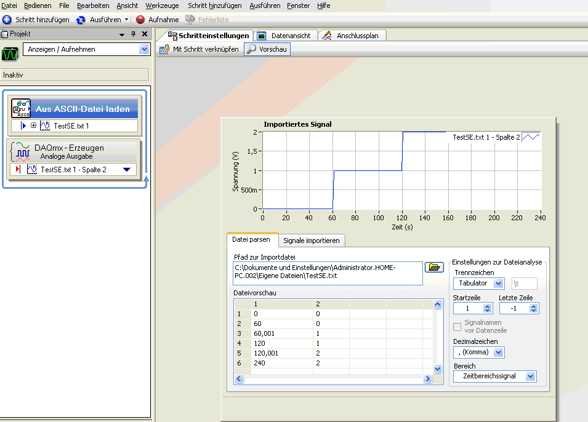The width and height of the screenshot is (588, 422).
Task: Open the Trennzeichen Tabulator dropdown
Action: pos(499,284)
